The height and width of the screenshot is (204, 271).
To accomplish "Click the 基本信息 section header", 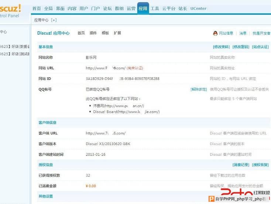I will pyautogui.click(x=46, y=47).
